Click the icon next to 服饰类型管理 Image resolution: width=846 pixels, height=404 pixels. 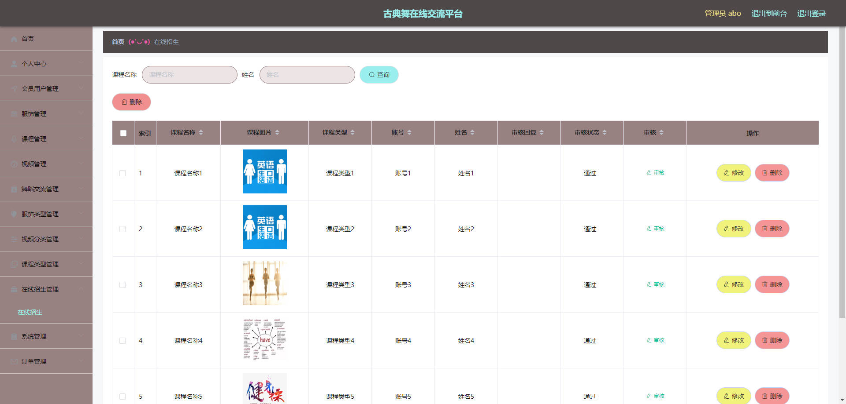pos(14,215)
